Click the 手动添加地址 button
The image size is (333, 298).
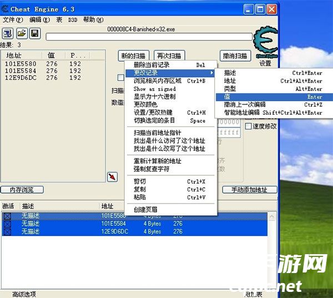250,190
